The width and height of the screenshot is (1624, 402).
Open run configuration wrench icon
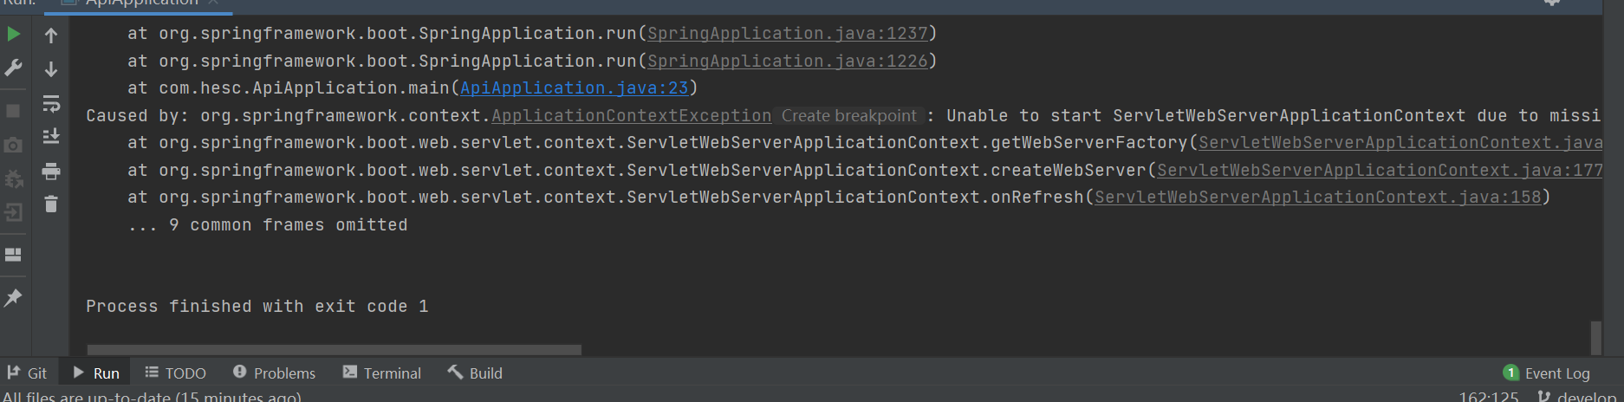point(14,68)
